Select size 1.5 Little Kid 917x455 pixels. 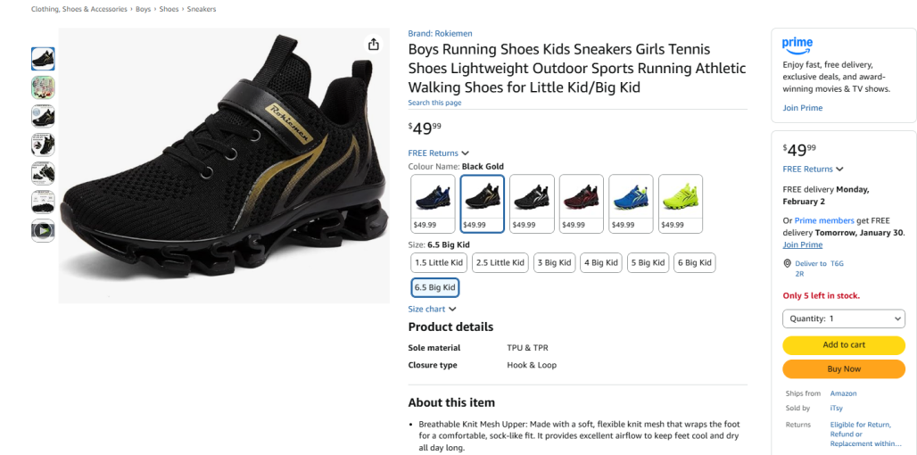(x=439, y=262)
